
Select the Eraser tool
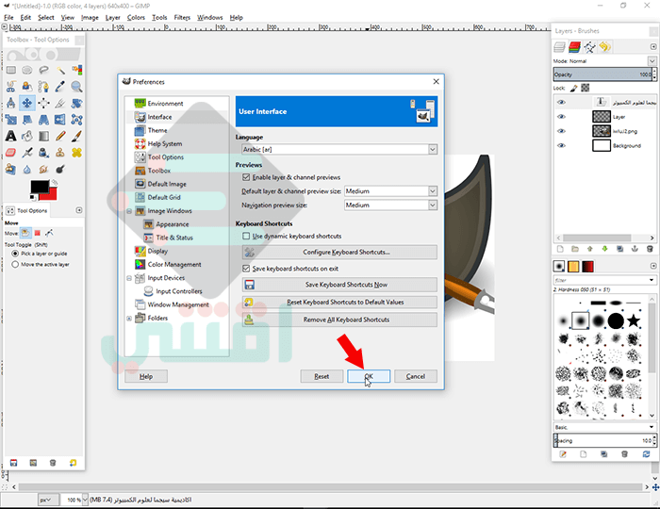coord(11,153)
